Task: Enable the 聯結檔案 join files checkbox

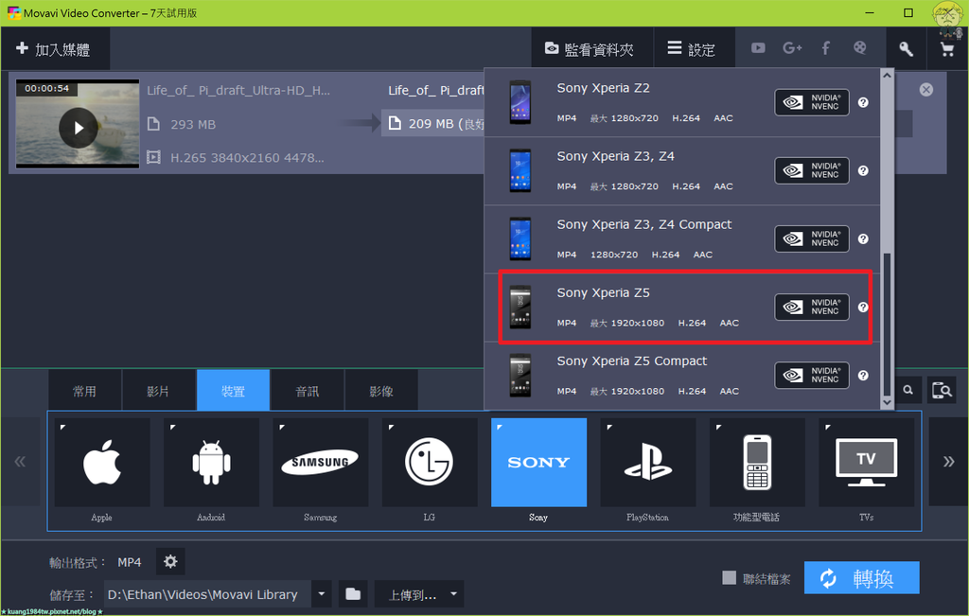Action: (x=730, y=578)
